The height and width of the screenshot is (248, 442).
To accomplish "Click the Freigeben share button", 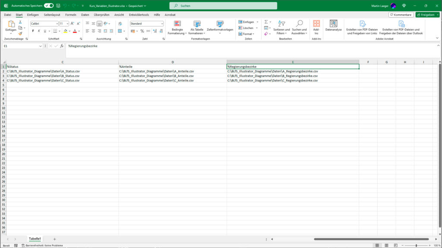I will pyautogui.click(x=427, y=15).
